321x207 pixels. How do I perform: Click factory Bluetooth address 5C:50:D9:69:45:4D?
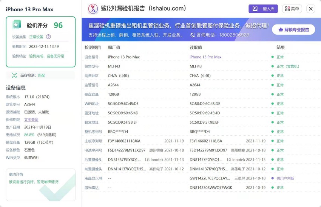point(123,113)
